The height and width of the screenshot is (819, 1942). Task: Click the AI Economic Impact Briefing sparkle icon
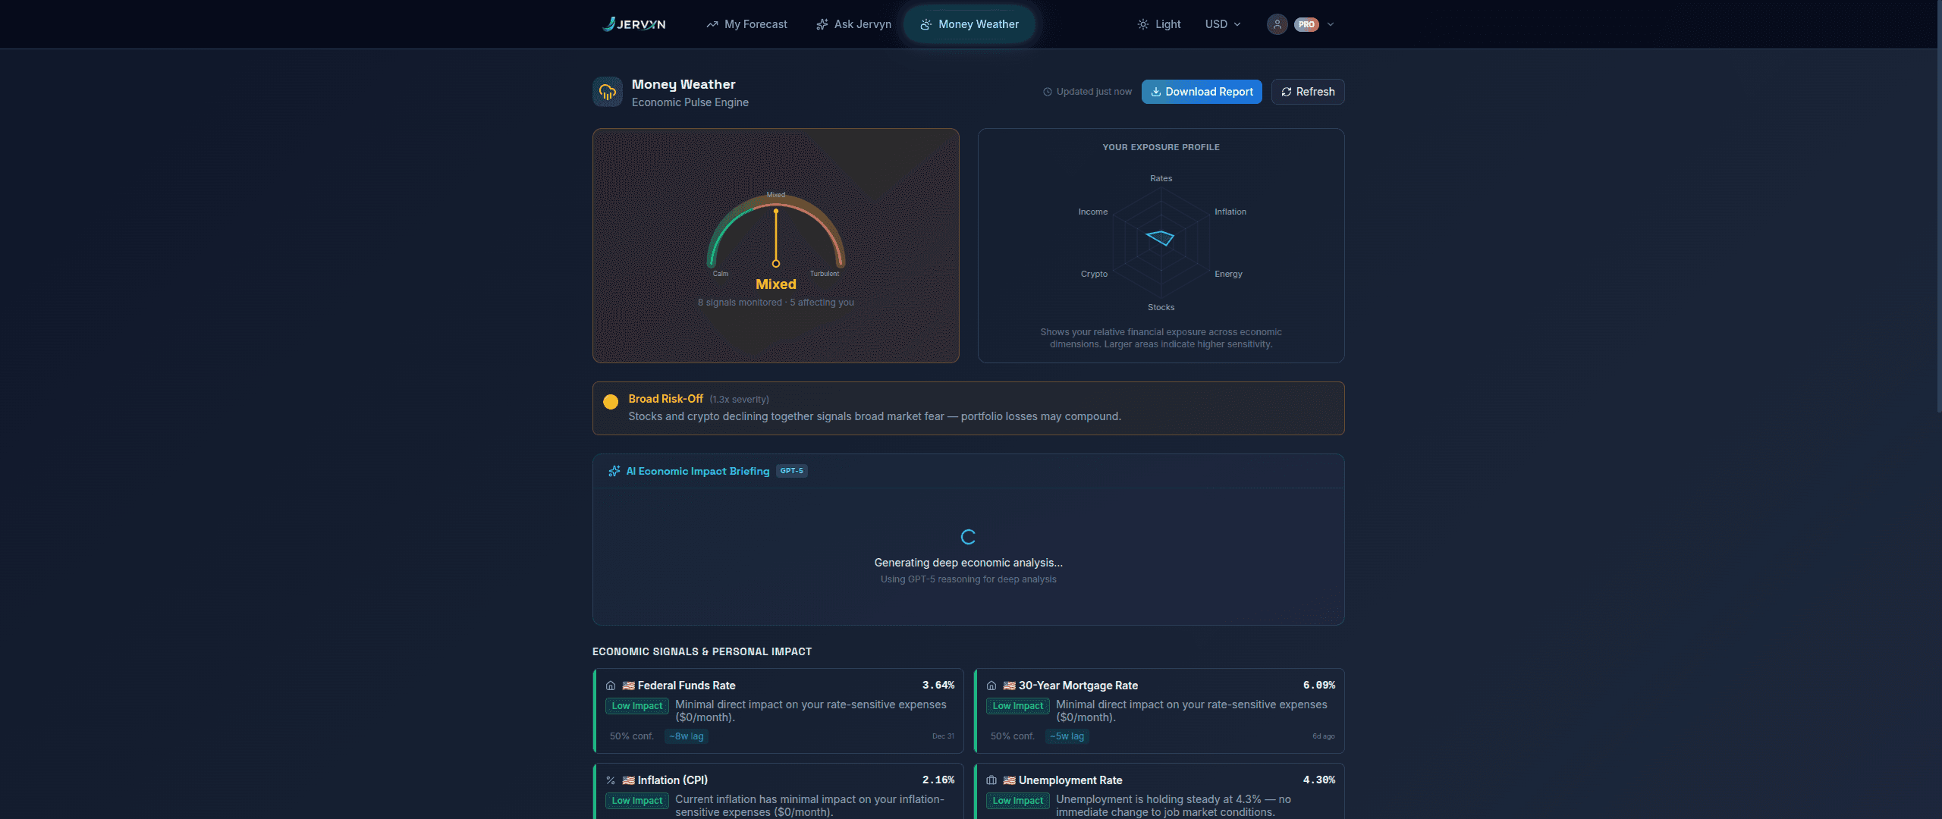coord(614,472)
